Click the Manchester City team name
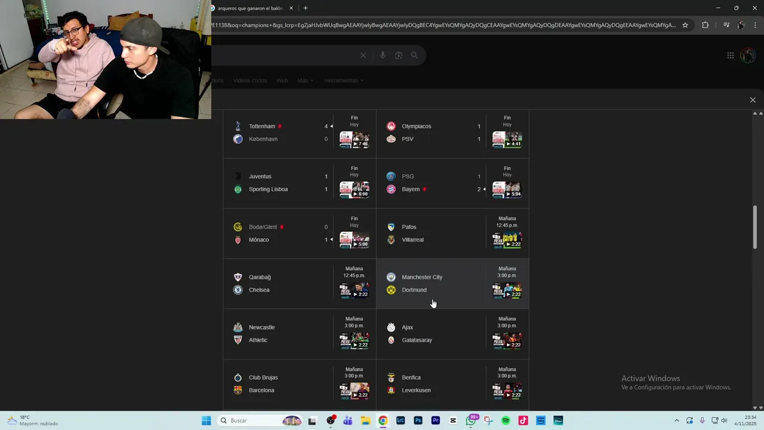 point(422,277)
